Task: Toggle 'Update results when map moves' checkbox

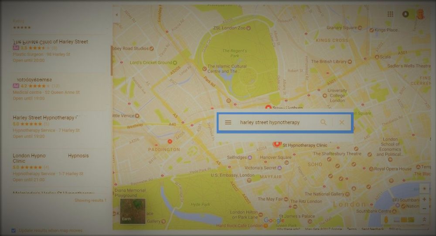Action: (x=14, y=230)
